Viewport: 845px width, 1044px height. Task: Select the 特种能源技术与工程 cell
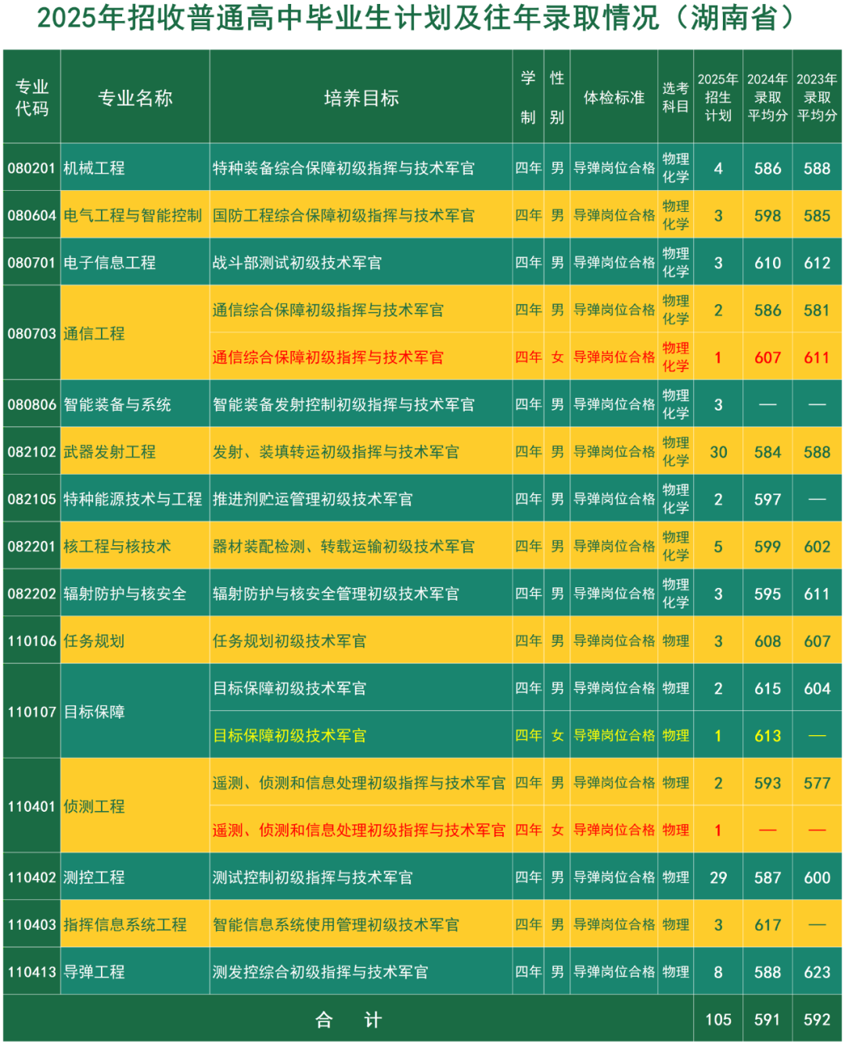132,499
